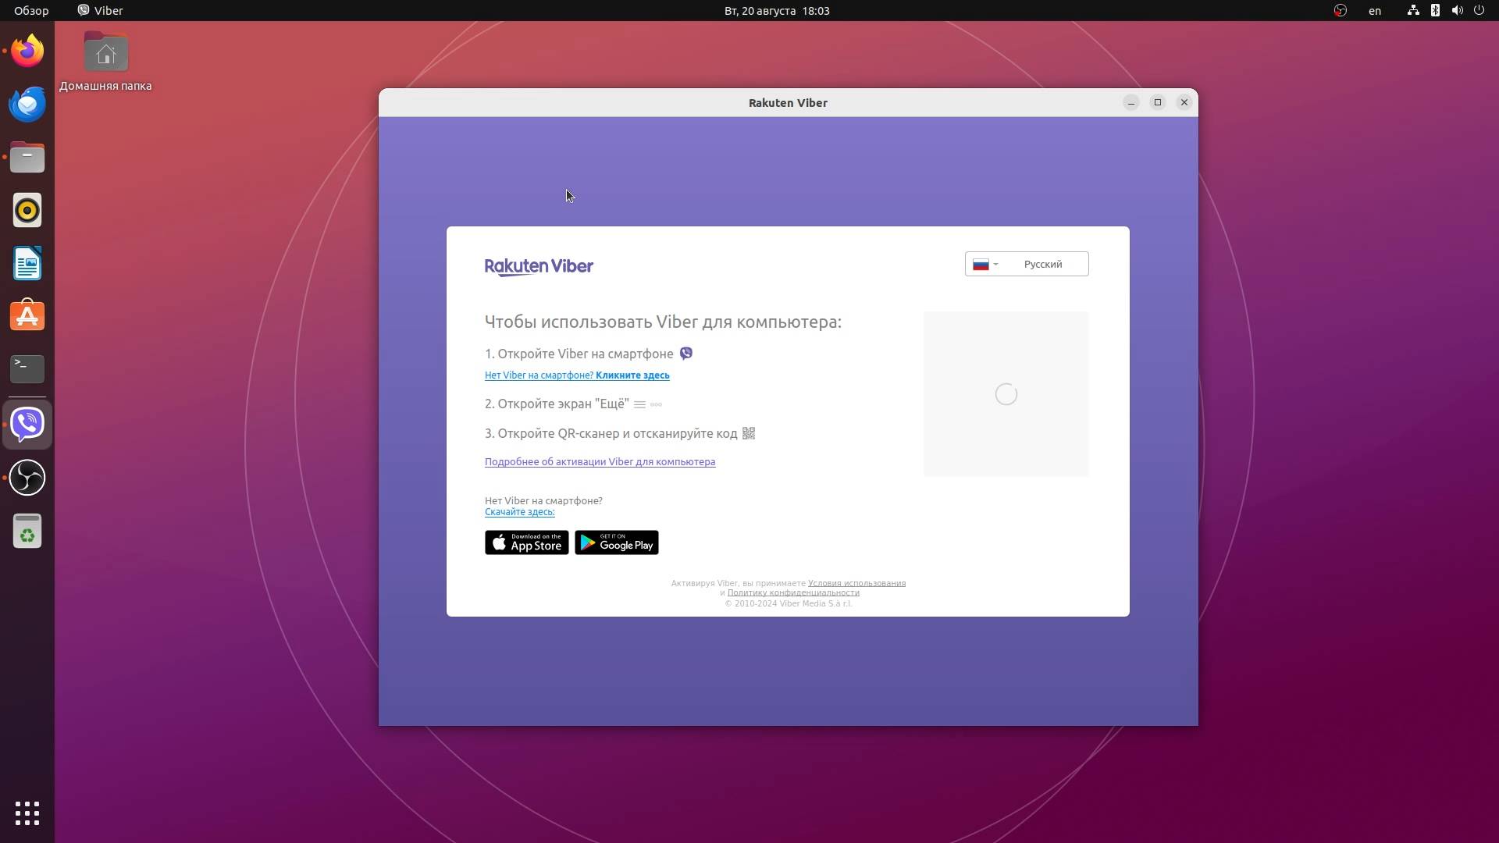Click the Download on the App Store badge
1499x843 pixels.
(526, 542)
